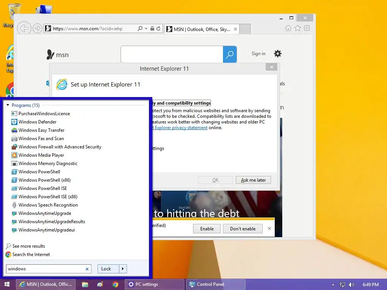The width and height of the screenshot is (387, 290).
Task: Open the Lock button arrow menu
Action: click(123, 269)
